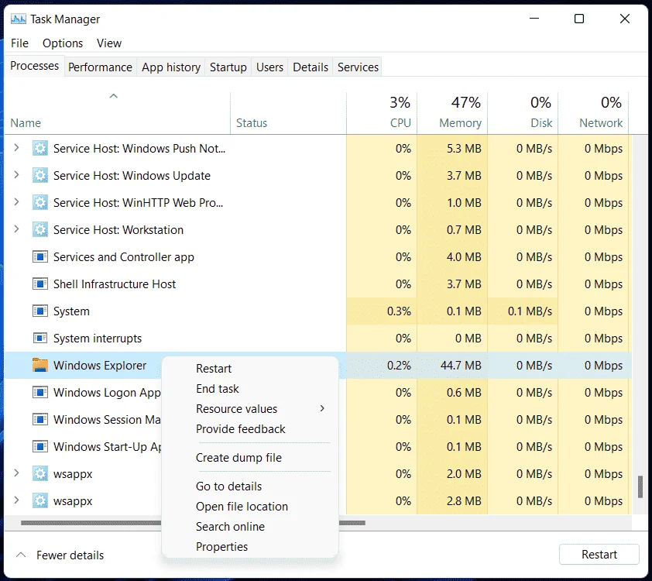
Task: Switch to the Performance tab
Action: 100,67
